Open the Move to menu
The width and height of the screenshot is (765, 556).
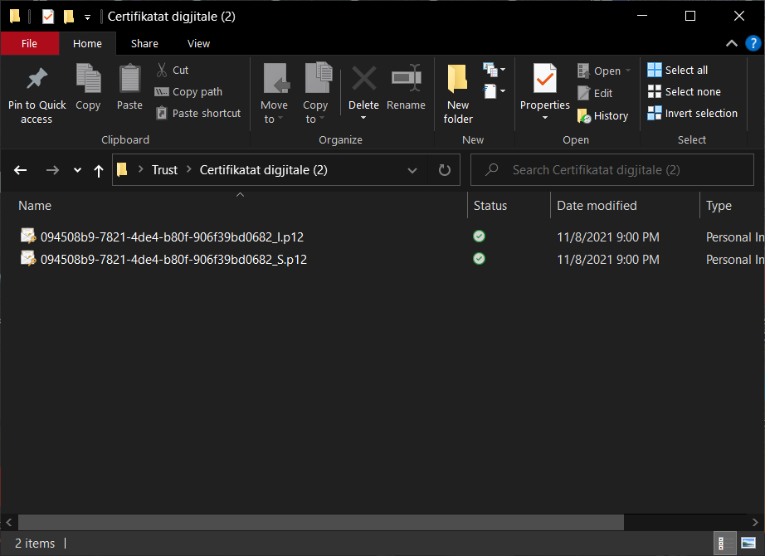pos(274,93)
